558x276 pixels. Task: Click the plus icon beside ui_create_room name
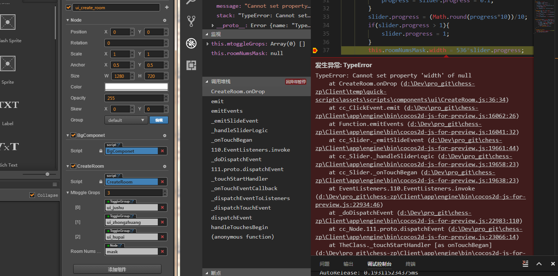pyautogui.click(x=167, y=7)
